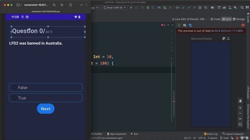
Task: Select the False radio option
Action: (14, 87)
